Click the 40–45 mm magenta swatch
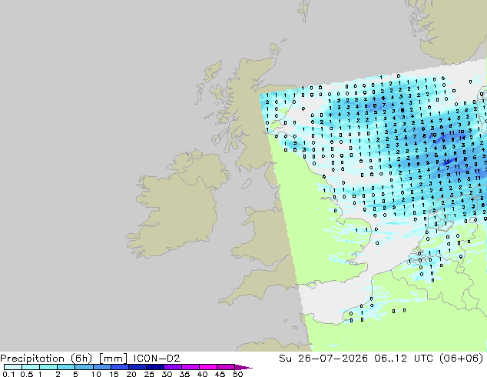This screenshot has width=487, height=377. (x=208, y=367)
